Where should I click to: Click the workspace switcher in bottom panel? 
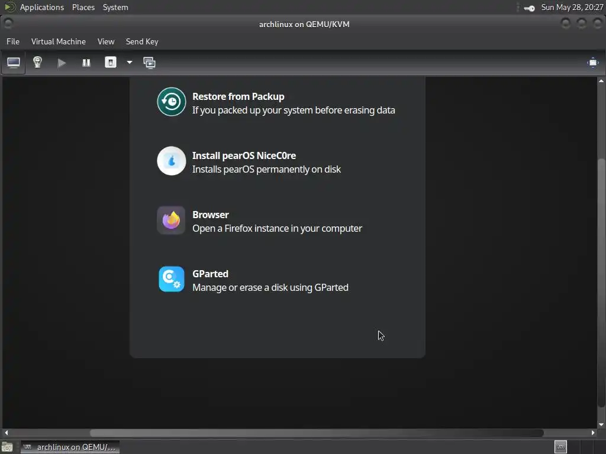pos(560,447)
